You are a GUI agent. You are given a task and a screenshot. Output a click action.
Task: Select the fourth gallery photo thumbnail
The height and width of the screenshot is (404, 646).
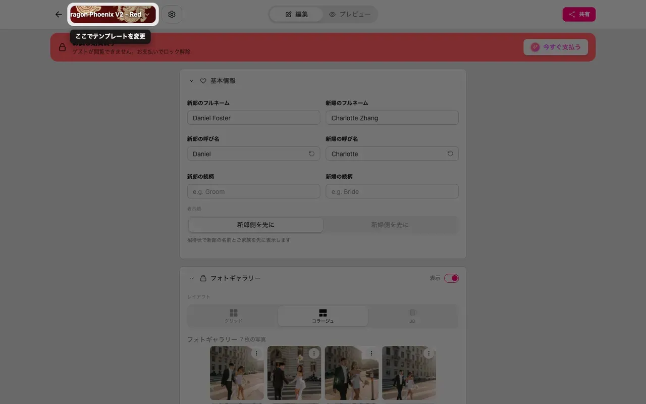point(409,373)
